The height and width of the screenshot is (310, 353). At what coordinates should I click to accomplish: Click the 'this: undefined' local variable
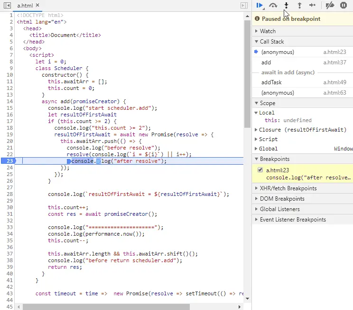288,120
